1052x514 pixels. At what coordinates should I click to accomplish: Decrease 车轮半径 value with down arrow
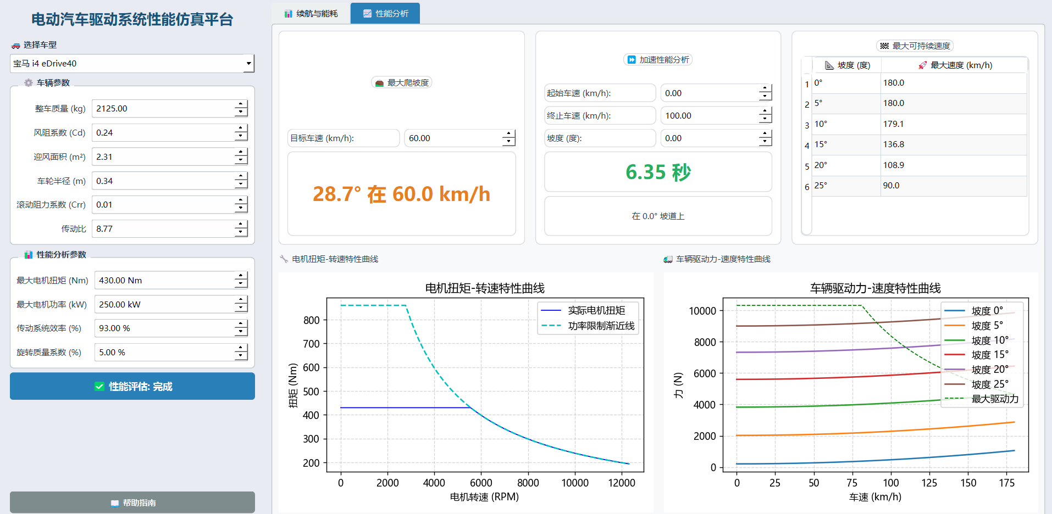[241, 186]
